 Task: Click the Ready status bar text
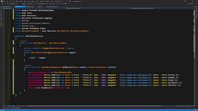3,110
